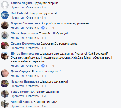
Task: Open the like reaction icon on Віктор Великодний's comment
Action: click(43, 66)
